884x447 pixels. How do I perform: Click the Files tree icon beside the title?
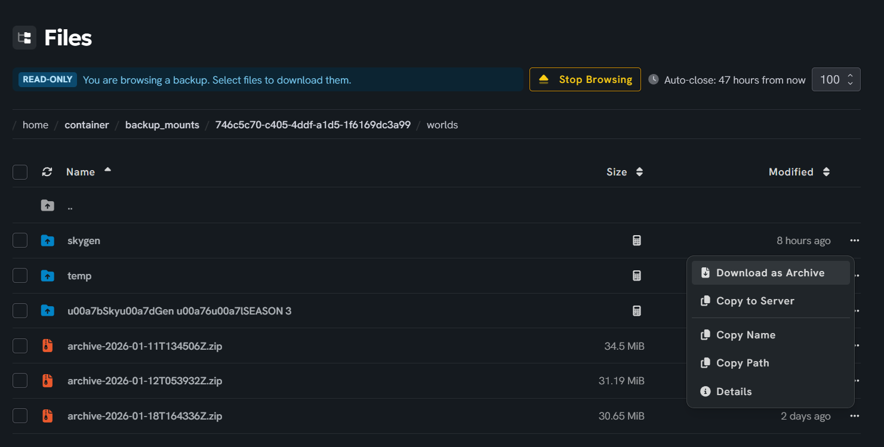pyautogui.click(x=24, y=38)
